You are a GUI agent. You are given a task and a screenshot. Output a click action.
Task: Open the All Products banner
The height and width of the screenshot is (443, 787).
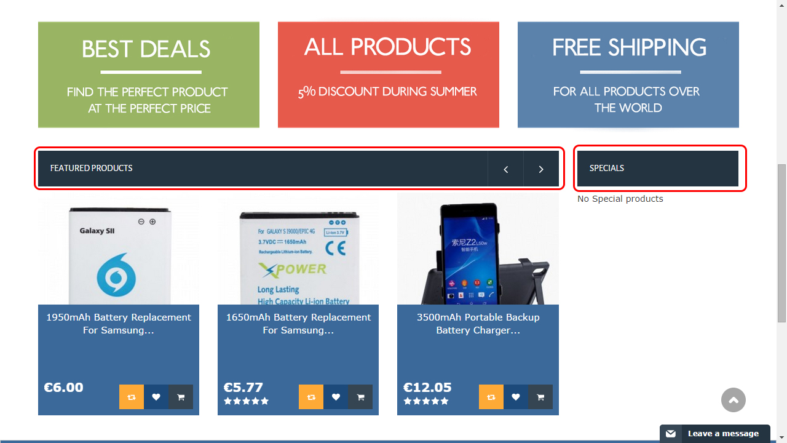pos(389,75)
